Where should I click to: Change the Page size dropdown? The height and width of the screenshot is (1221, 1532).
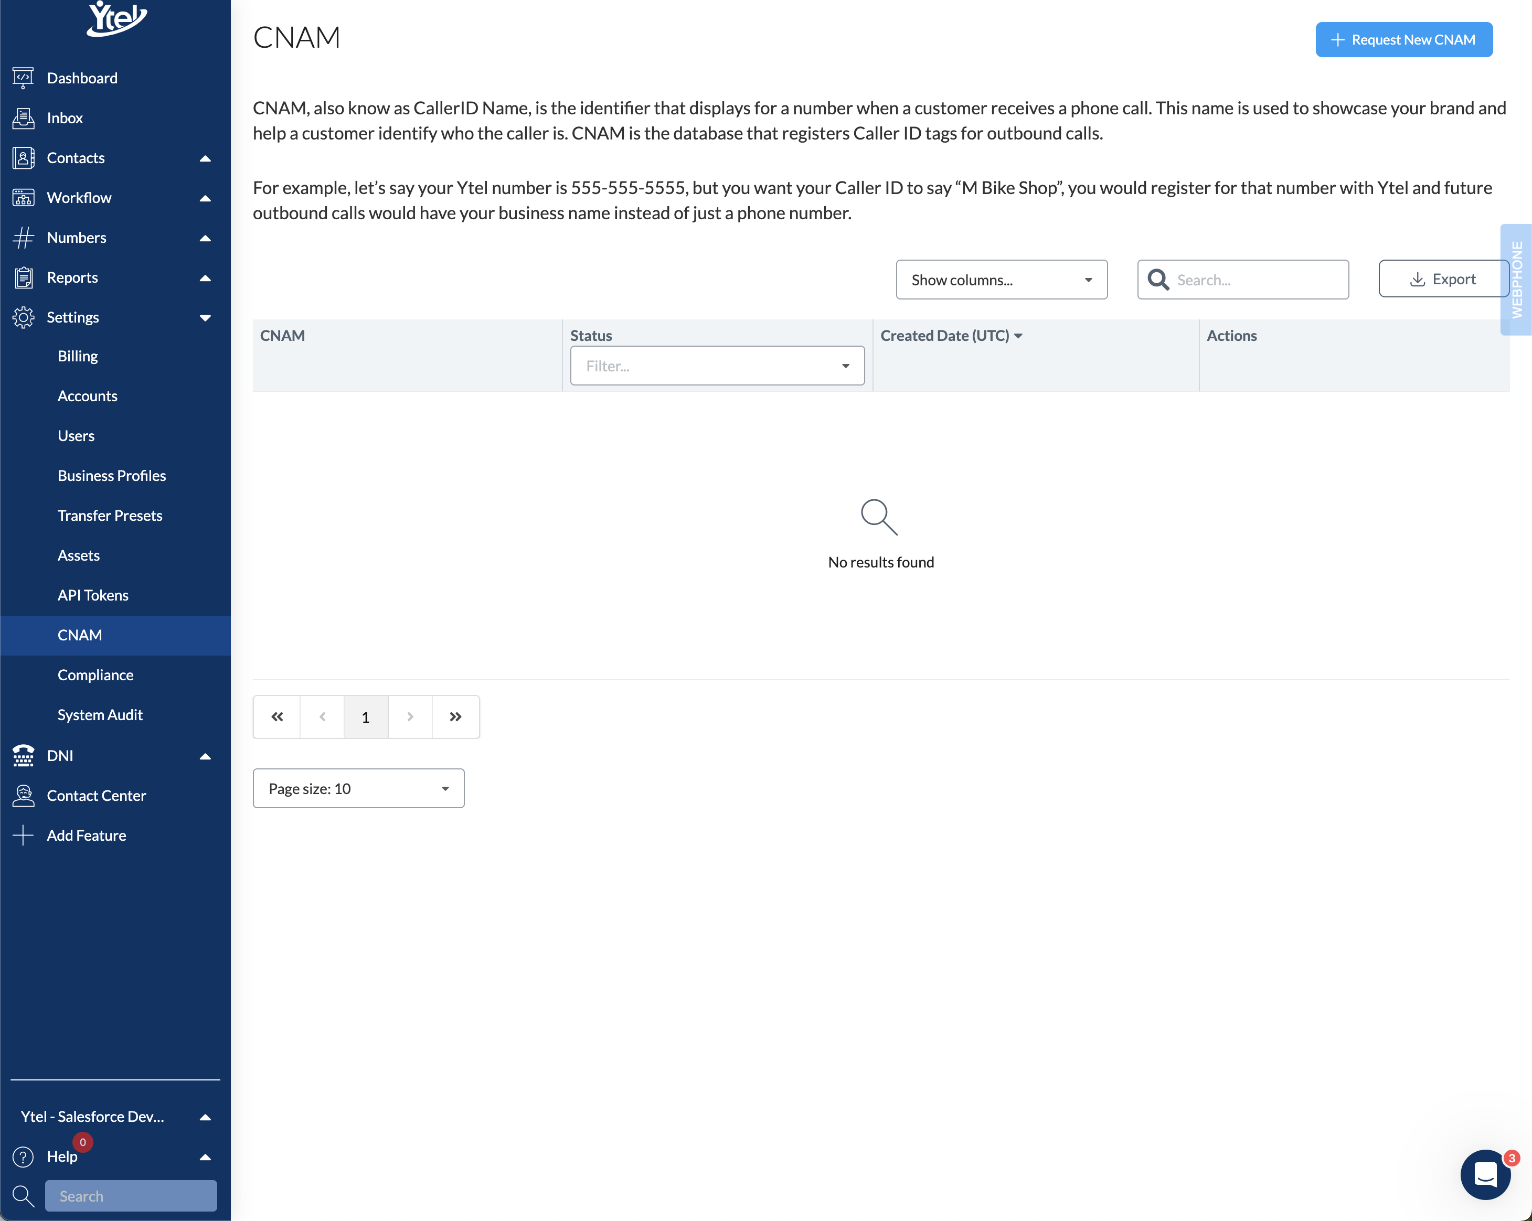(x=358, y=788)
